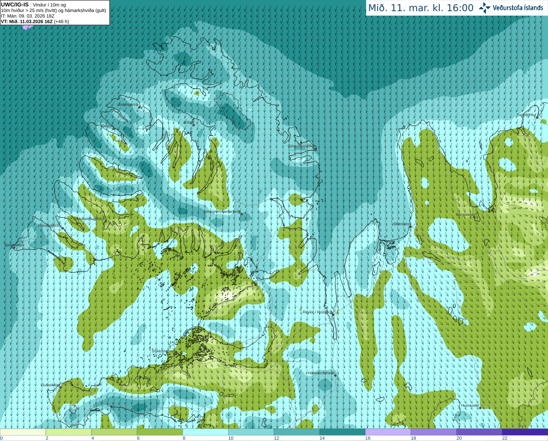Click the above-22 m/s dark indigo legend swatch
Image resolution: width=548 pixels, height=441 pixels.
click(525, 432)
